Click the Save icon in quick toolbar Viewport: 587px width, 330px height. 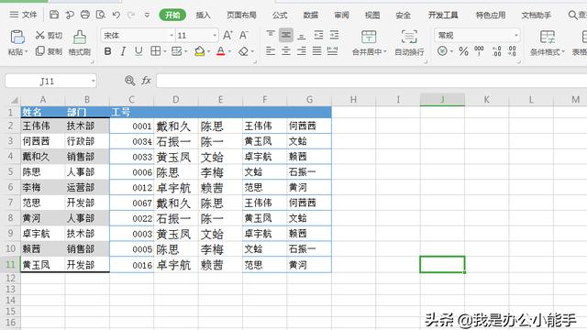click(54, 15)
